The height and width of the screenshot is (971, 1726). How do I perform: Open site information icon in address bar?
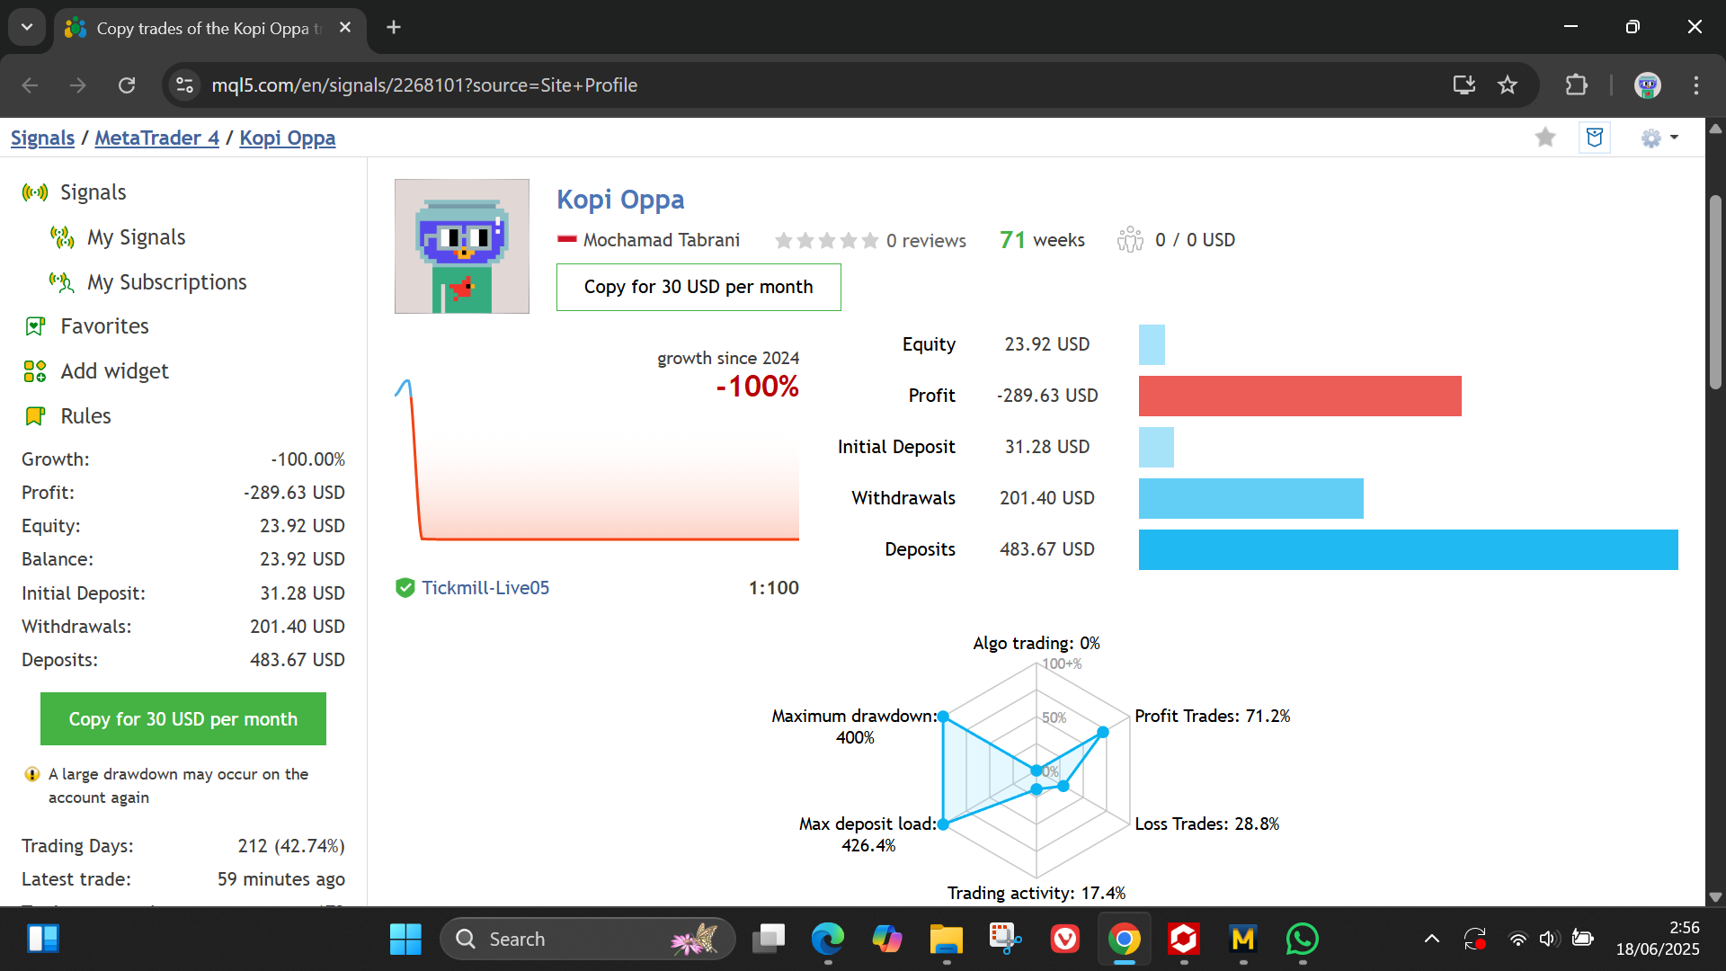184,85
